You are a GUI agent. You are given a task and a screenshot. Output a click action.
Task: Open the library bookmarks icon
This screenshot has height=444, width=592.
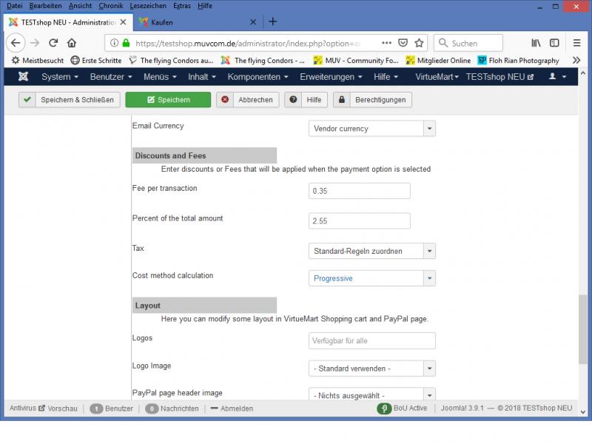point(536,43)
